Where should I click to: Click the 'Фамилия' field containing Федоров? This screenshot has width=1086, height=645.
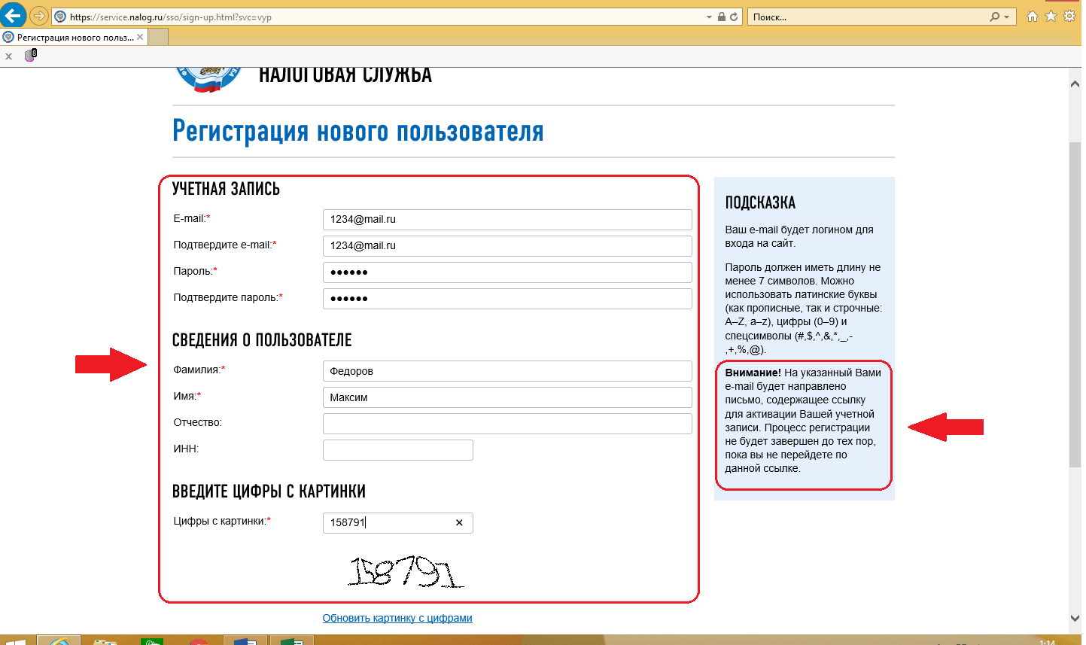pyautogui.click(x=507, y=371)
